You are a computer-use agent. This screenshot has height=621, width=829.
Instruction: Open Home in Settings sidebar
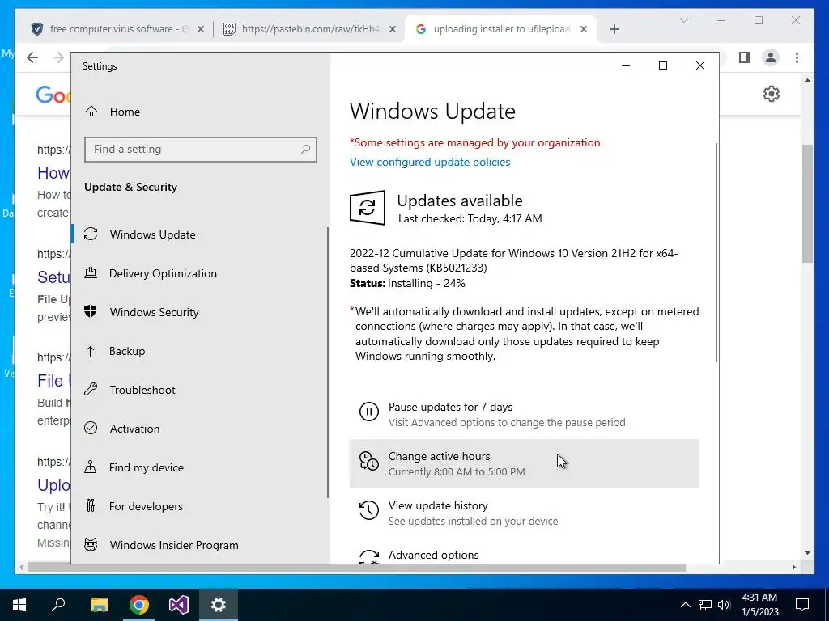point(124,112)
